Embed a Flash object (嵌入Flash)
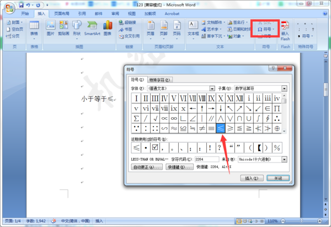 pyautogui.click(x=285, y=30)
